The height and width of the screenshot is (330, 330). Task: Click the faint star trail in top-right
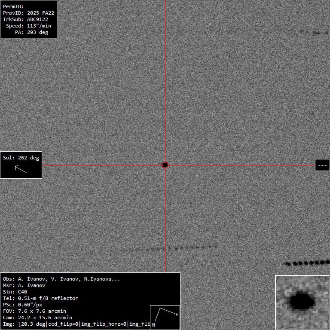[x=314, y=33]
